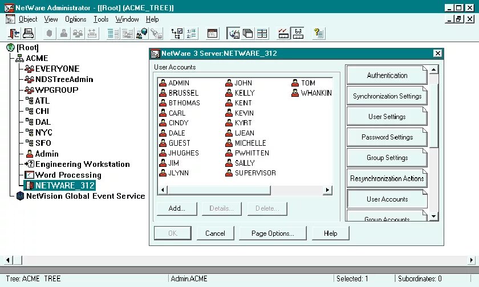Click the SUPERVISOR user icon
This screenshot has height=287, width=479.
tap(229, 173)
